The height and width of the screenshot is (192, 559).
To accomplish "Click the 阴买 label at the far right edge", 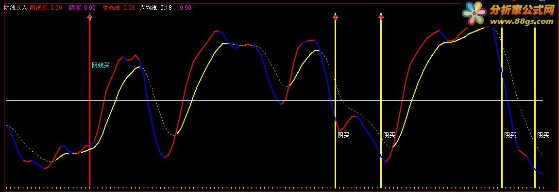I will pos(543,135).
